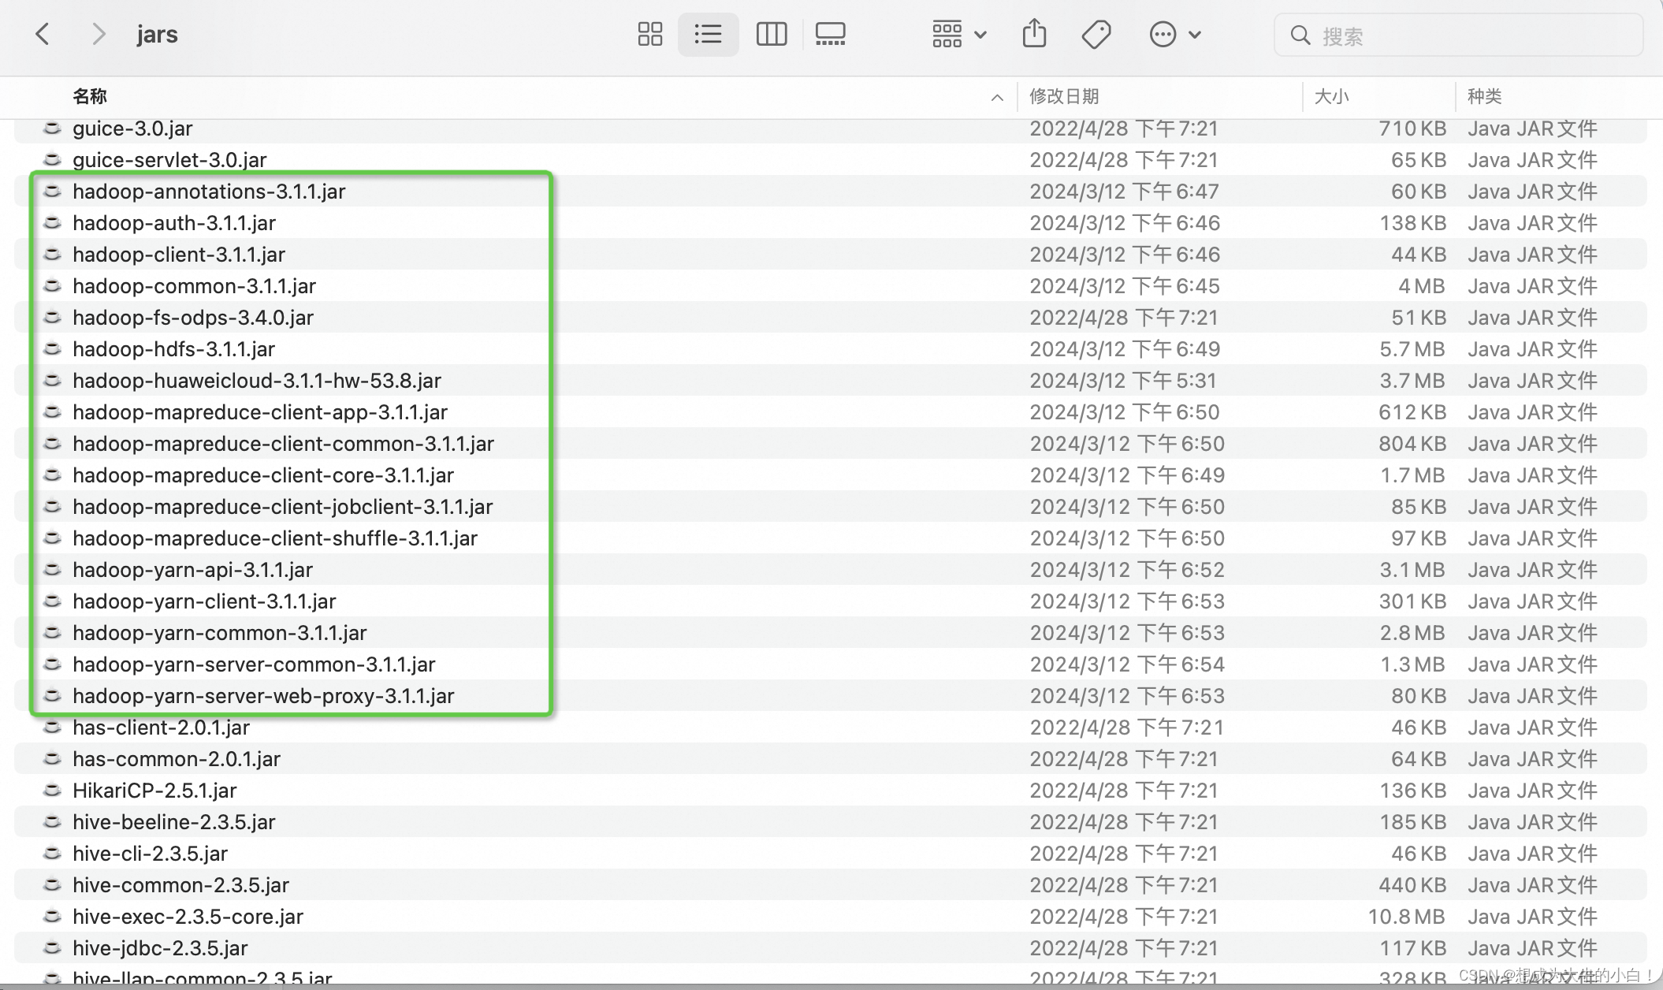Click jar icon of hadoop-hdfs-3.1.1.jar
This screenshot has width=1663, height=990.
coord(52,348)
